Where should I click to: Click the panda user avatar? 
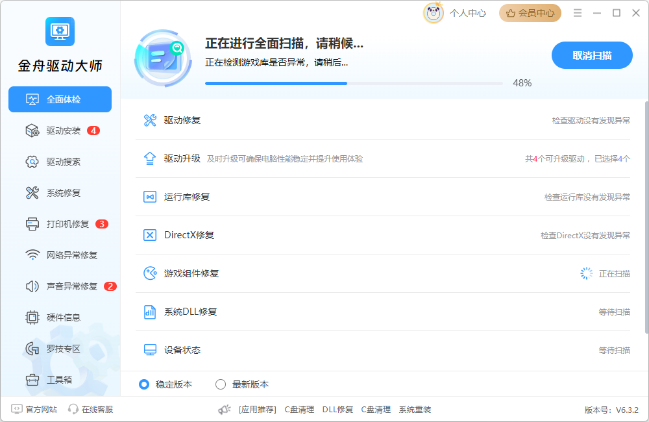coord(434,13)
